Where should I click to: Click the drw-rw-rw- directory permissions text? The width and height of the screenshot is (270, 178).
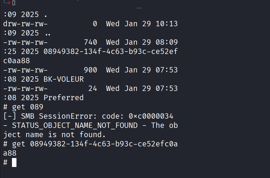25,24
